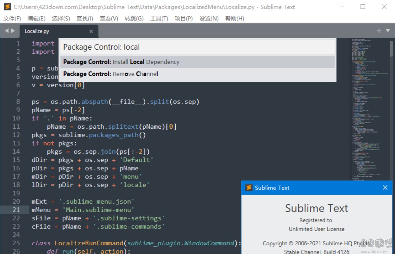Screen dimensions: 395x254
Task: Close the Sublime Text about dialog
Action: 385,187
